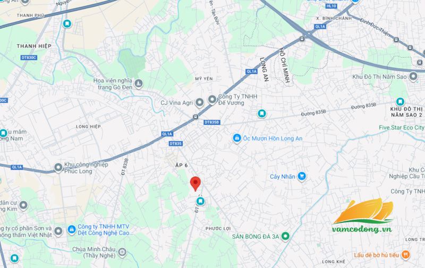Click the HL10 road shield label

(x=331, y=6)
